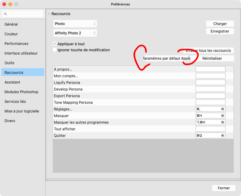This screenshot has width=241, height=196.
Task: Clear the Masquer les autres programmes shortcut
Action: 222,122
